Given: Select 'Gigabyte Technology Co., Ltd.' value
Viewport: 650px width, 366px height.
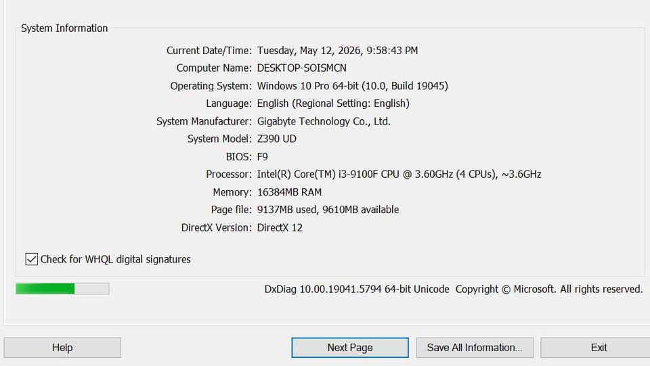Looking at the screenshot, I should [x=324, y=121].
